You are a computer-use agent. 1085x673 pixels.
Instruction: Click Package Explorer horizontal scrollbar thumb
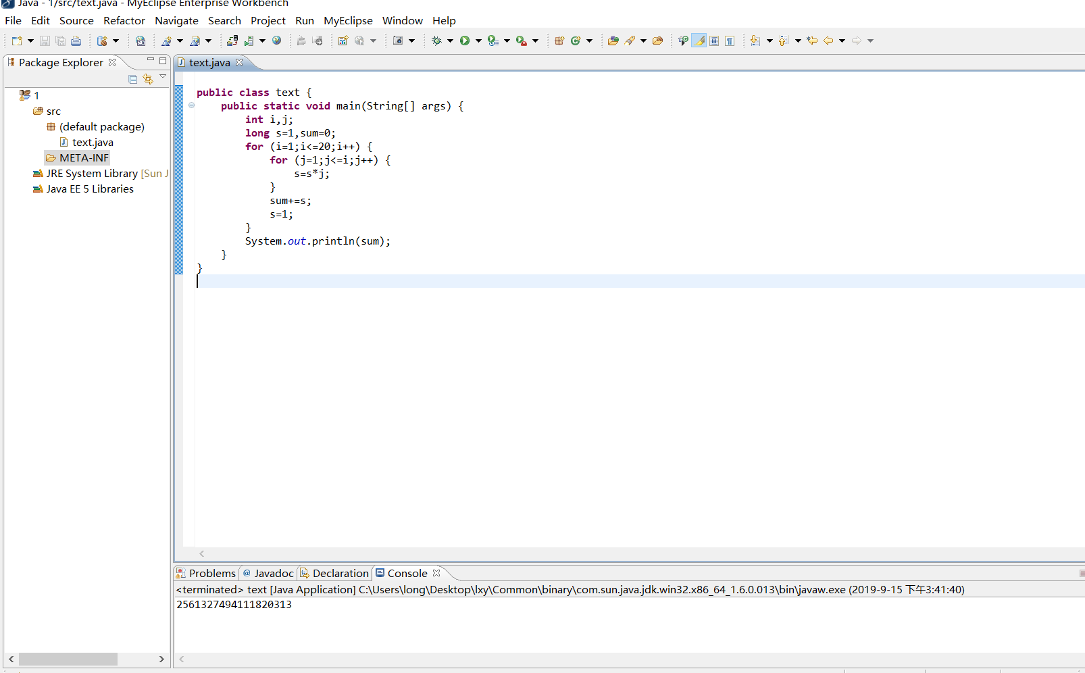click(68, 659)
